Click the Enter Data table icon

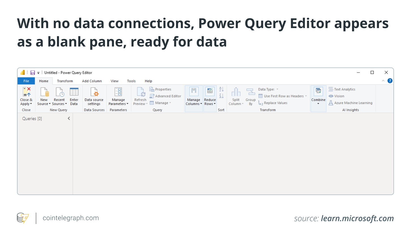click(x=74, y=92)
